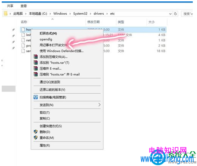Screen dimensions: 197x166
Task: Choose opendlg from context menu
Action: (46, 39)
